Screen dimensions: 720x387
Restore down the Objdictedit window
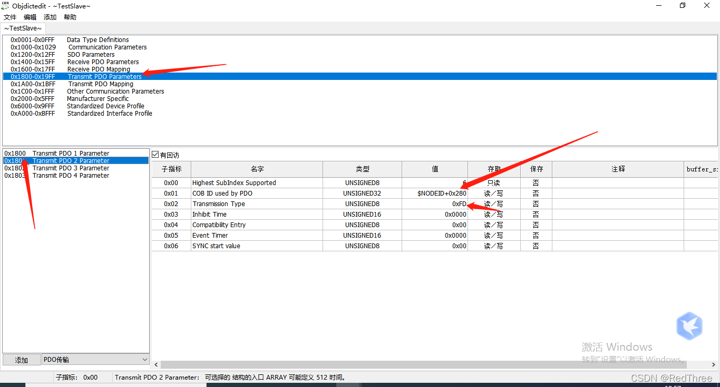click(x=683, y=6)
